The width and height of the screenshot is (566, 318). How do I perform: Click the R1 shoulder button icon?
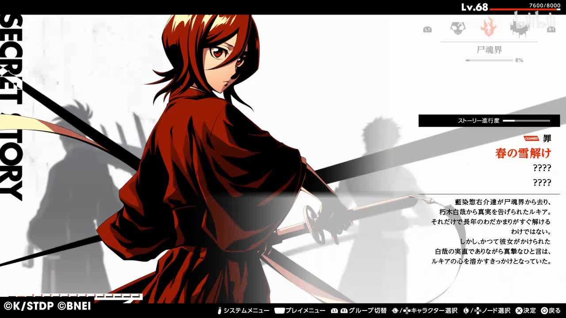[551, 30]
